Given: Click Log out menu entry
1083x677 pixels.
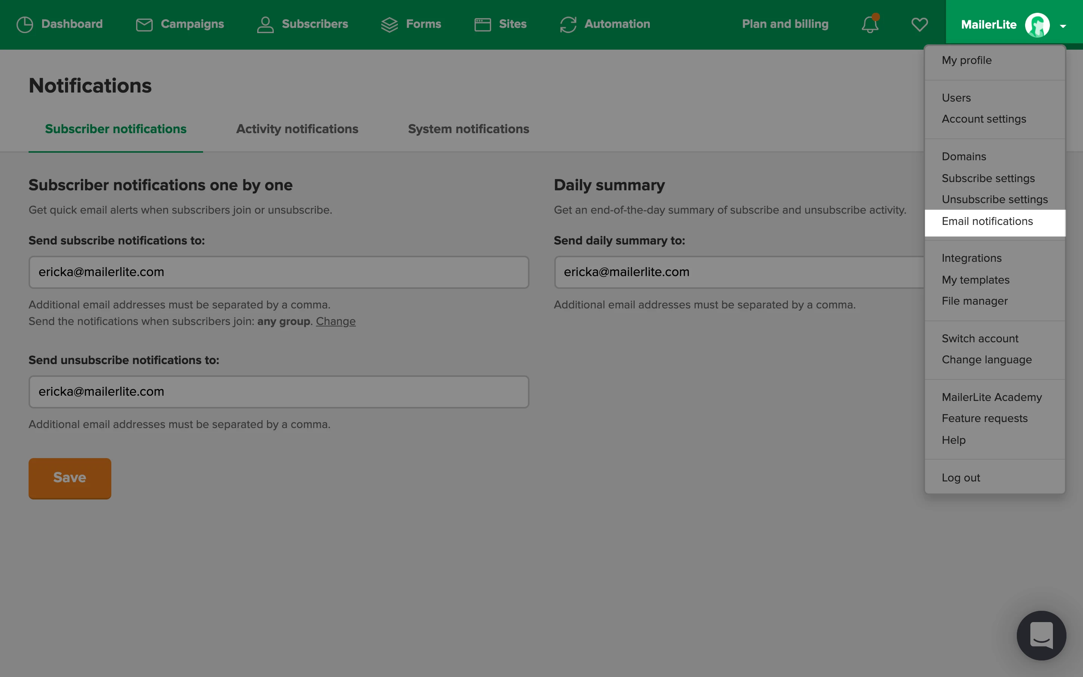Looking at the screenshot, I should pos(960,478).
